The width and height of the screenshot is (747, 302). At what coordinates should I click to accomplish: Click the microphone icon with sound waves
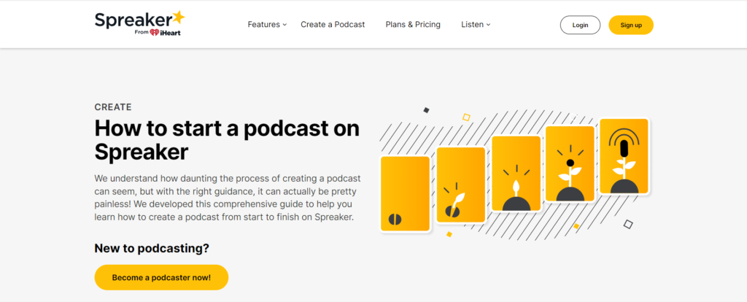[624, 142]
